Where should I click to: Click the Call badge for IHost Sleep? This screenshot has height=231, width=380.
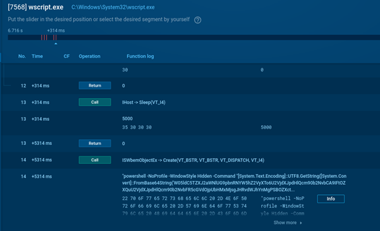click(95, 102)
